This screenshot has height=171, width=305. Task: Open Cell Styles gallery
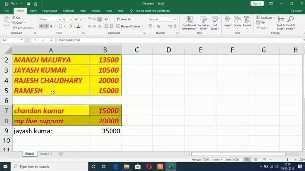(215, 23)
